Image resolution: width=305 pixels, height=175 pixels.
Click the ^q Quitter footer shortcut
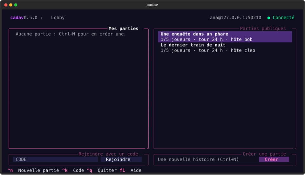click(x=102, y=170)
